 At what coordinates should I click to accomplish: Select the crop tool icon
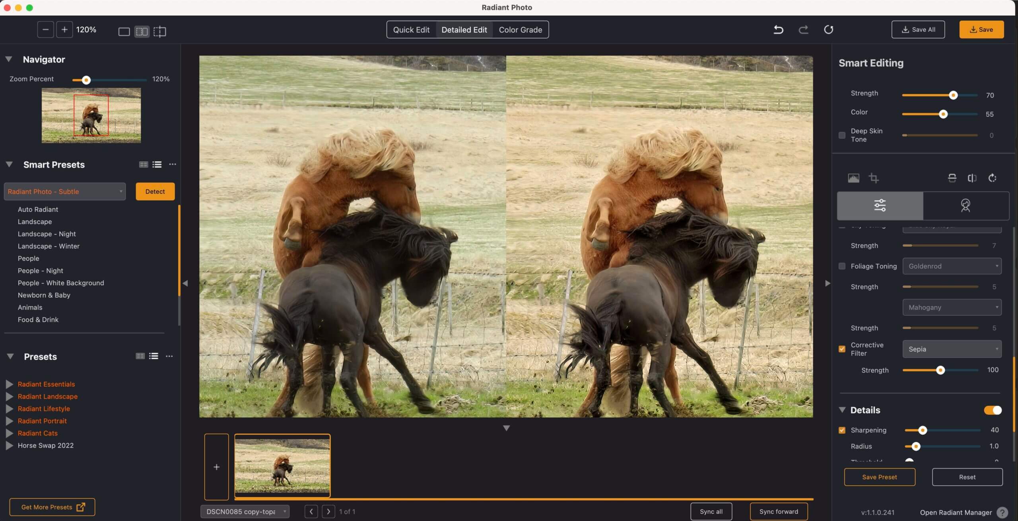coord(874,178)
